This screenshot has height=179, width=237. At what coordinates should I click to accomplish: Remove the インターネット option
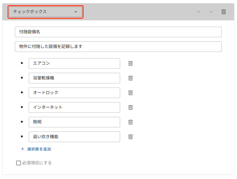coord(131,107)
